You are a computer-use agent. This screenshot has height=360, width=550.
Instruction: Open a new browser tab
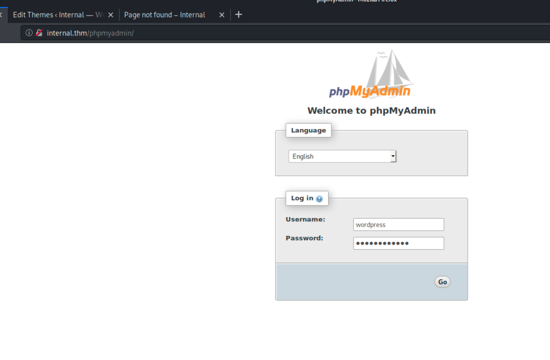tap(238, 15)
